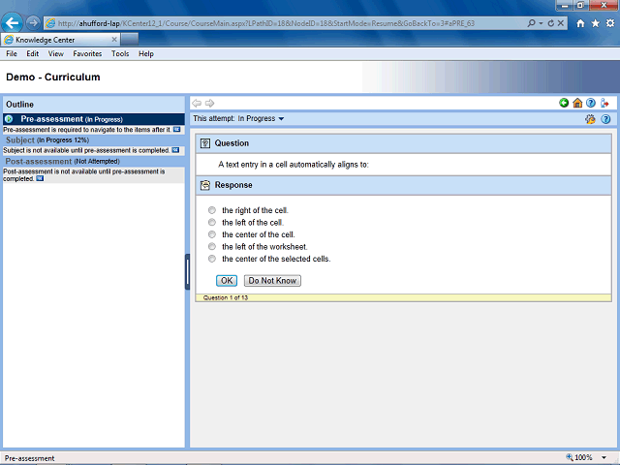Click the status bar Pre-assessment text
Screen dimensions: 620x465
tap(30, 458)
